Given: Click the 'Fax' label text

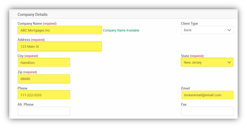Looking at the screenshot, I should tap(184, 104).
